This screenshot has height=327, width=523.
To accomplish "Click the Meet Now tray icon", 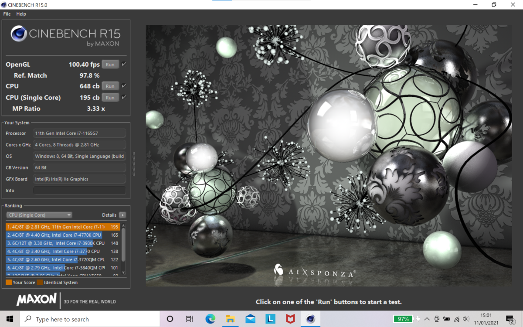I will [437, 319].
